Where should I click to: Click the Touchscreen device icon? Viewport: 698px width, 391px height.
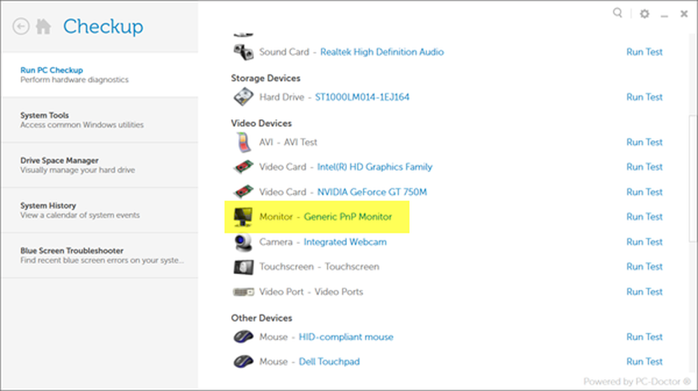[242, 267]
